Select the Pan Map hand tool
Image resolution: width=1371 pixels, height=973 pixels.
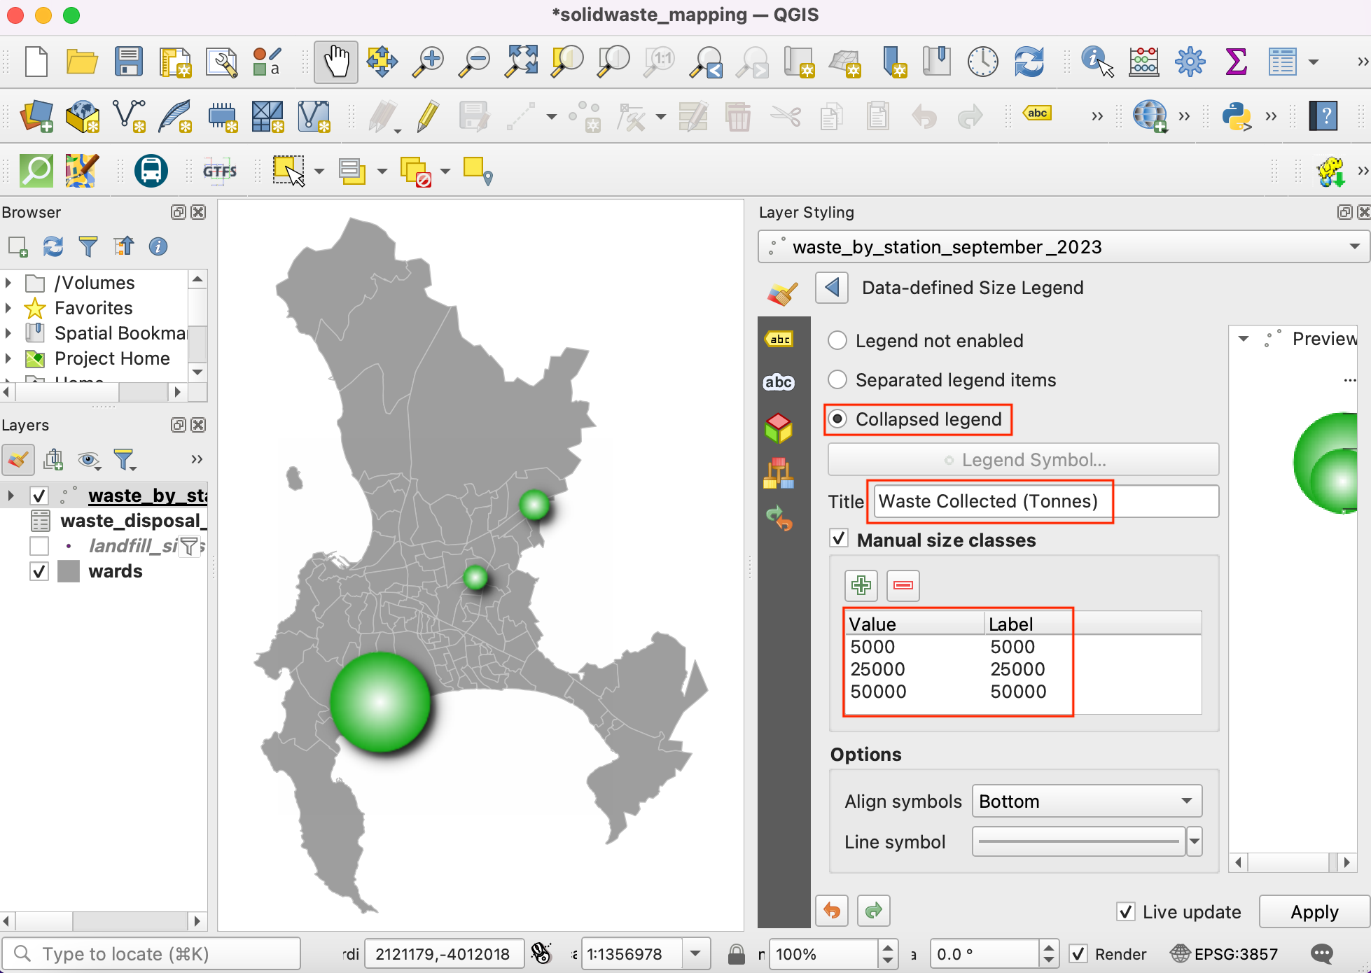pos(336,62)
